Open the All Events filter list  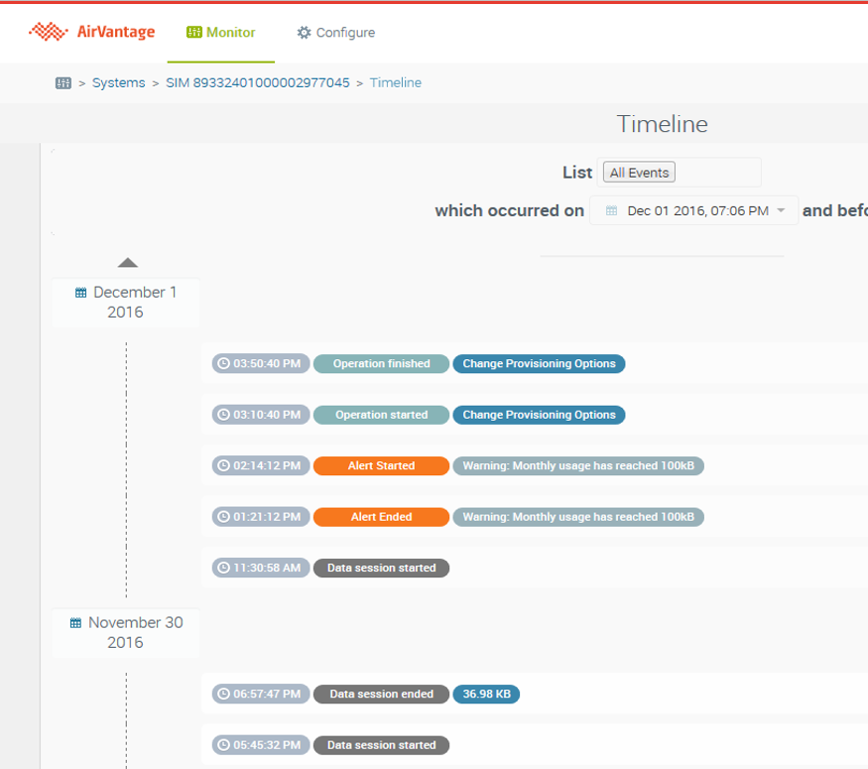639,173
